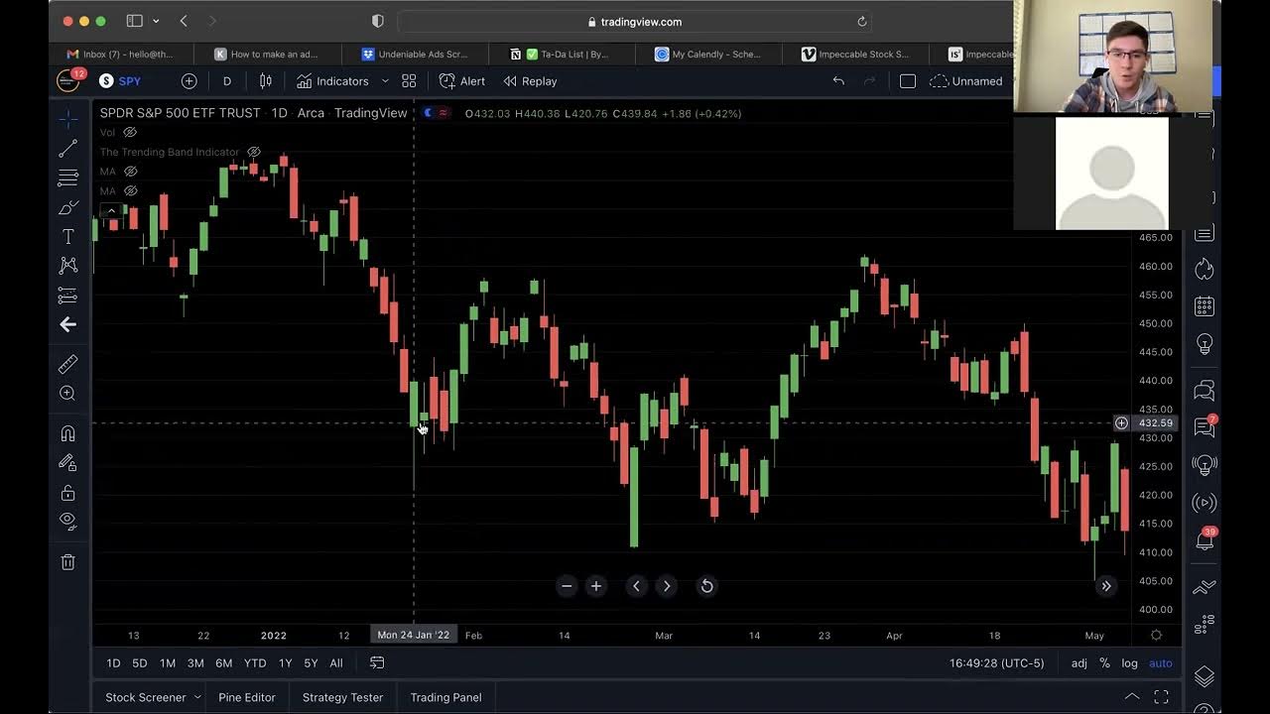Open the user profile avatar menu

point(67,81)
